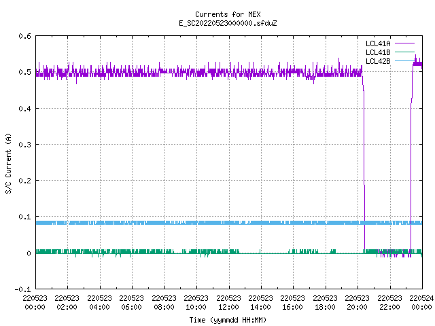435x326 pixels.
Task: Click the LCL41A legend label
Action: 378,43
